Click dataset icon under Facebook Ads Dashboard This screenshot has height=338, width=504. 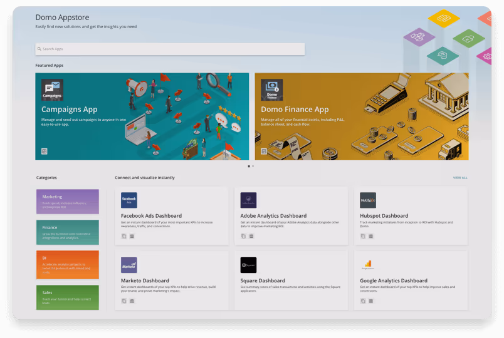132,236
